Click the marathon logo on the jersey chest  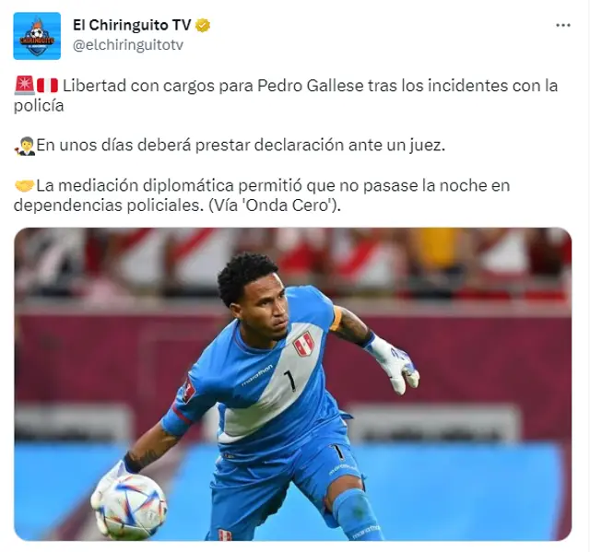tap(256, 375)
